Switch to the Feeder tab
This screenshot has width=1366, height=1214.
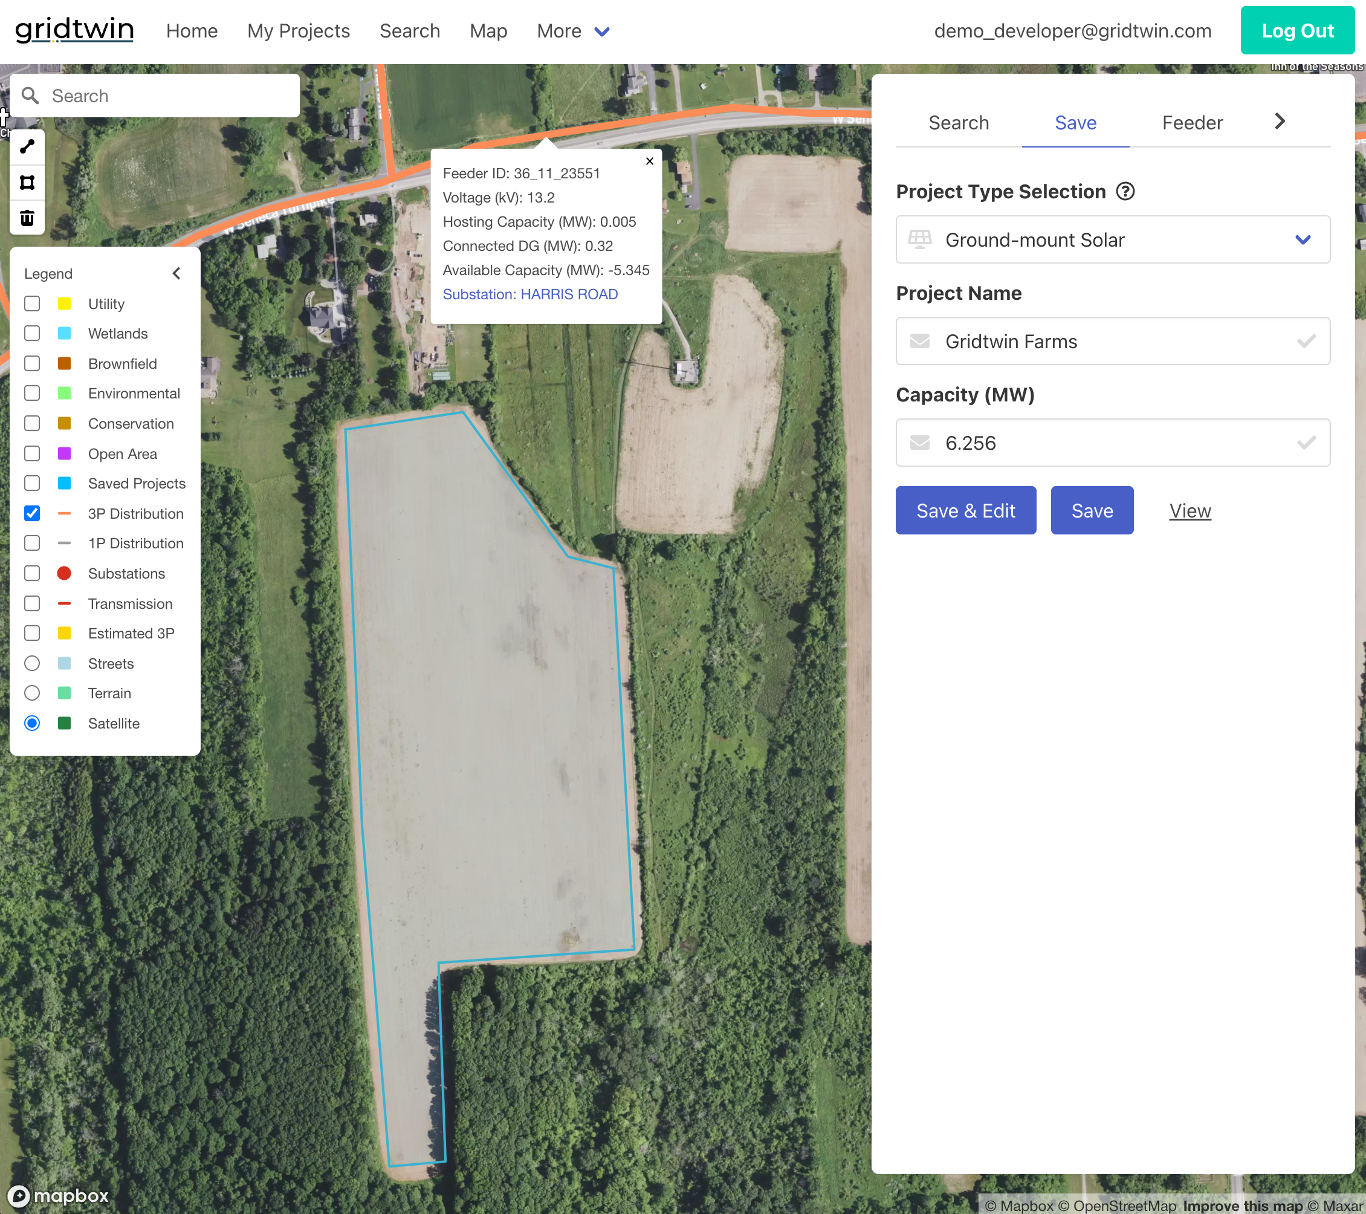(1193, 122)
